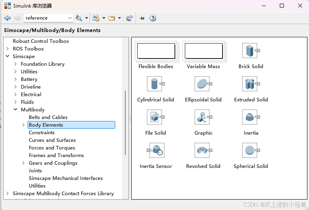Click the pane splitter handle dots
309x210 pixels.
tap(130, 118)
